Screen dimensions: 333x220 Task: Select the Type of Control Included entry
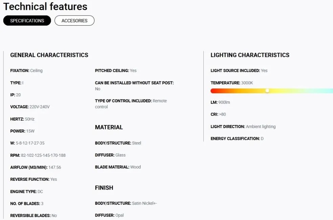point(131,104)
